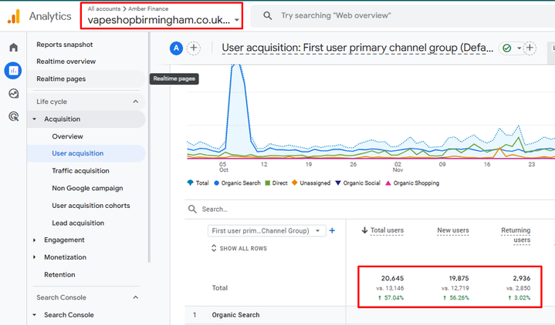Open First user primary Channel Group dropdown
This screenshot has height=325, width=555.
pos(267,231)
